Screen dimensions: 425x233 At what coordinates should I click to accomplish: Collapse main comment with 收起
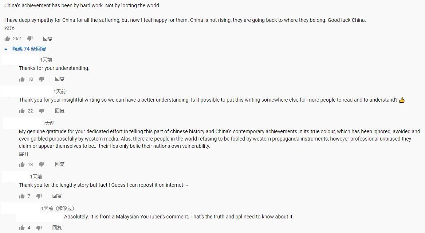coord(9,28)
